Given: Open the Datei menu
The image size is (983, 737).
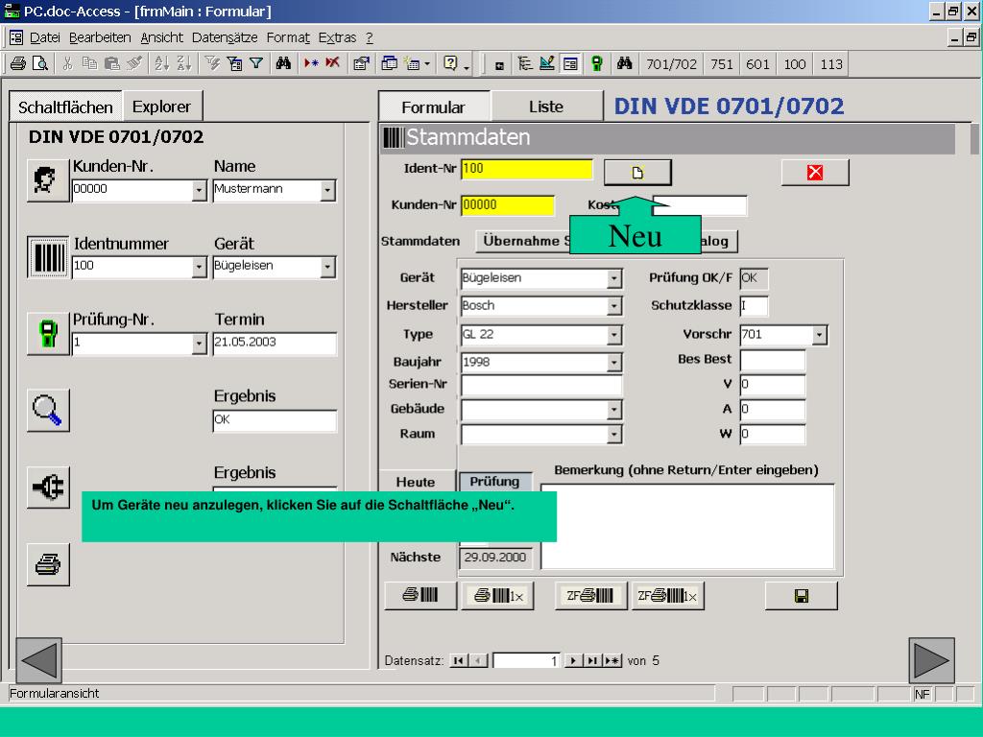Looking at the screenshot, I should tap(45, 37).
